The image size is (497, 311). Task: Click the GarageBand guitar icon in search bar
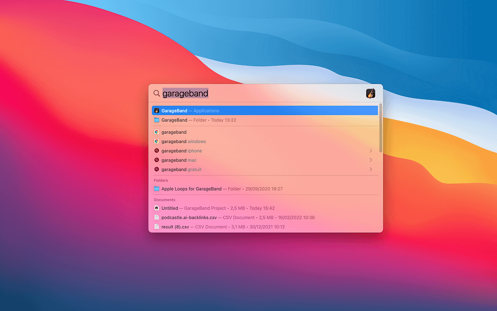click(x=370, y=93)
